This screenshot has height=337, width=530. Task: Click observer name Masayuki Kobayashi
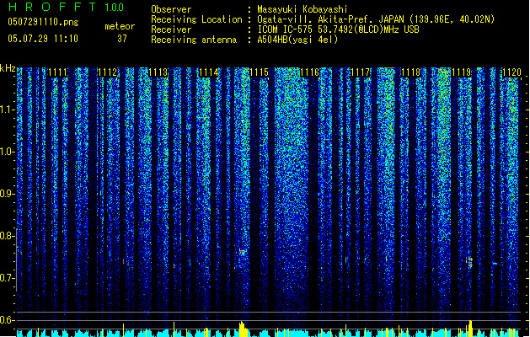click(x=302, y=9)
